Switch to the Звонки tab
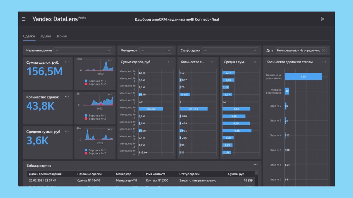The image size is (353, 198). 61,36
